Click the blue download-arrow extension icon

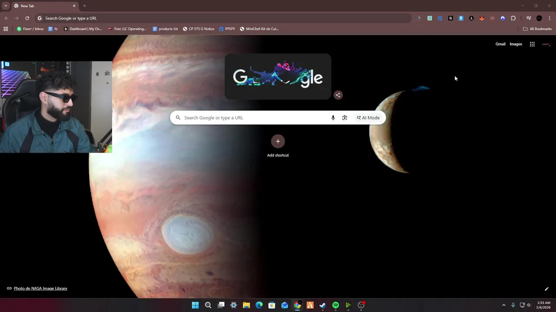coord(461,18)
